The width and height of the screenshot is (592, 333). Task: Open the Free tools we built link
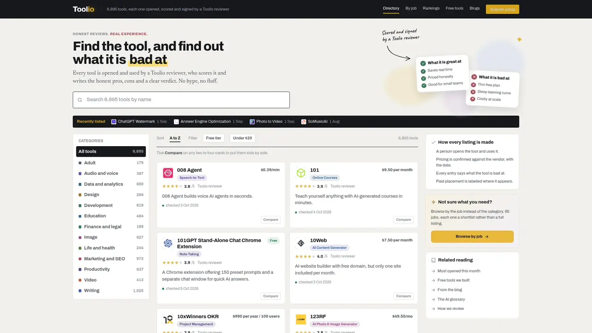click(x=454, y=280)
